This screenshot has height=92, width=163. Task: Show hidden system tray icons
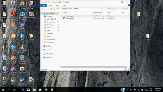point(127,90)
